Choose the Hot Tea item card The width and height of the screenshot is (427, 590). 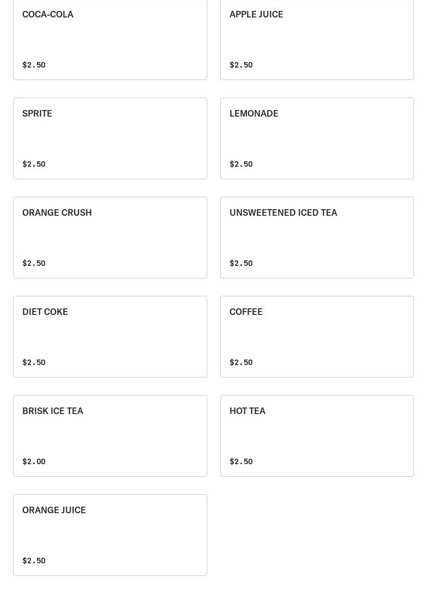click(317, 436)
